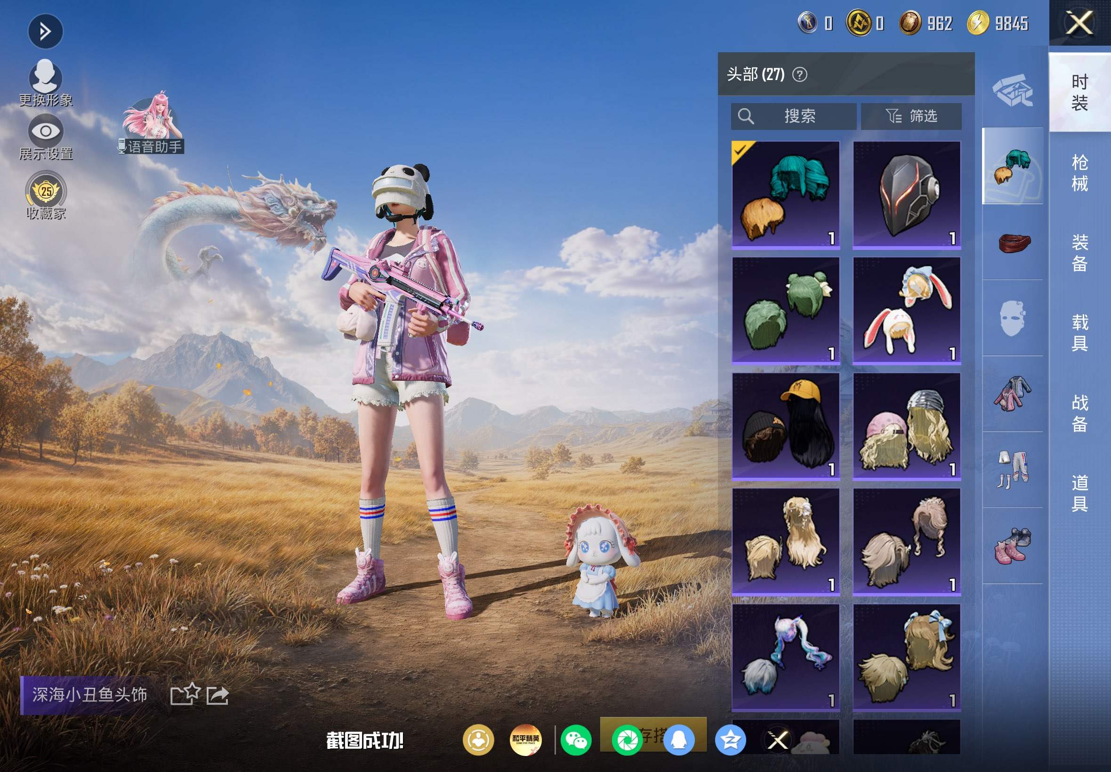Select the head hair category icon
The image size is (1111, 772).
coord(1012,166)
